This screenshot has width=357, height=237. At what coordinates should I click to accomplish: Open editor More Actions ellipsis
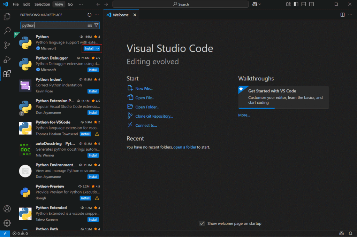[350, 15]
